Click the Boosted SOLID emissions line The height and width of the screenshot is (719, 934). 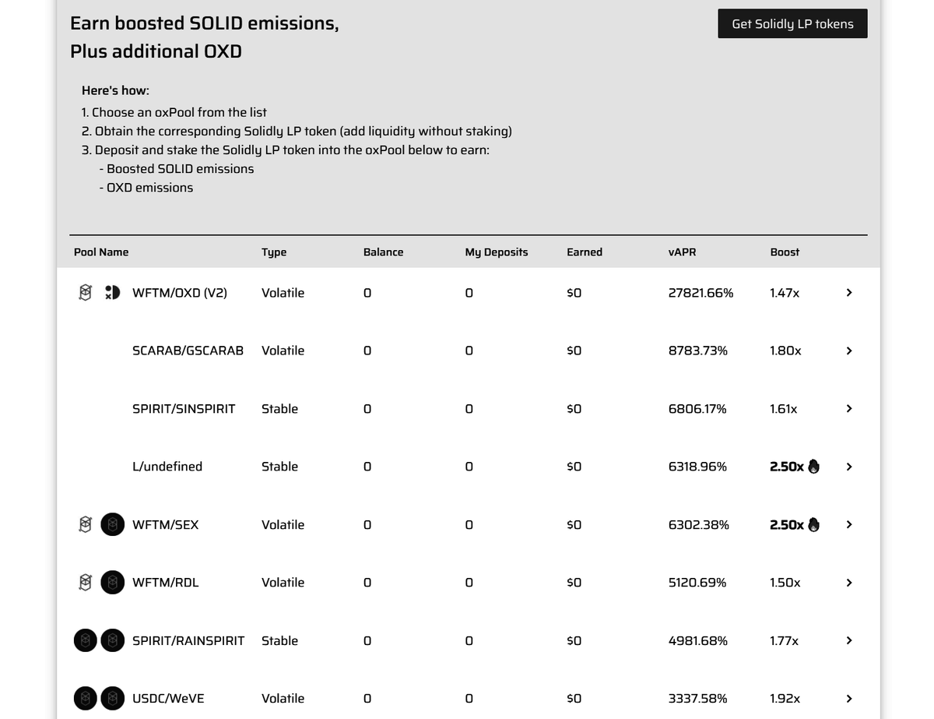(177, 169)
